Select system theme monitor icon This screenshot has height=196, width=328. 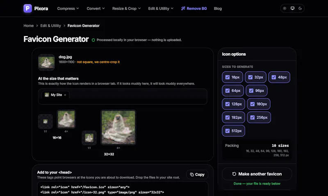point(292,8)
